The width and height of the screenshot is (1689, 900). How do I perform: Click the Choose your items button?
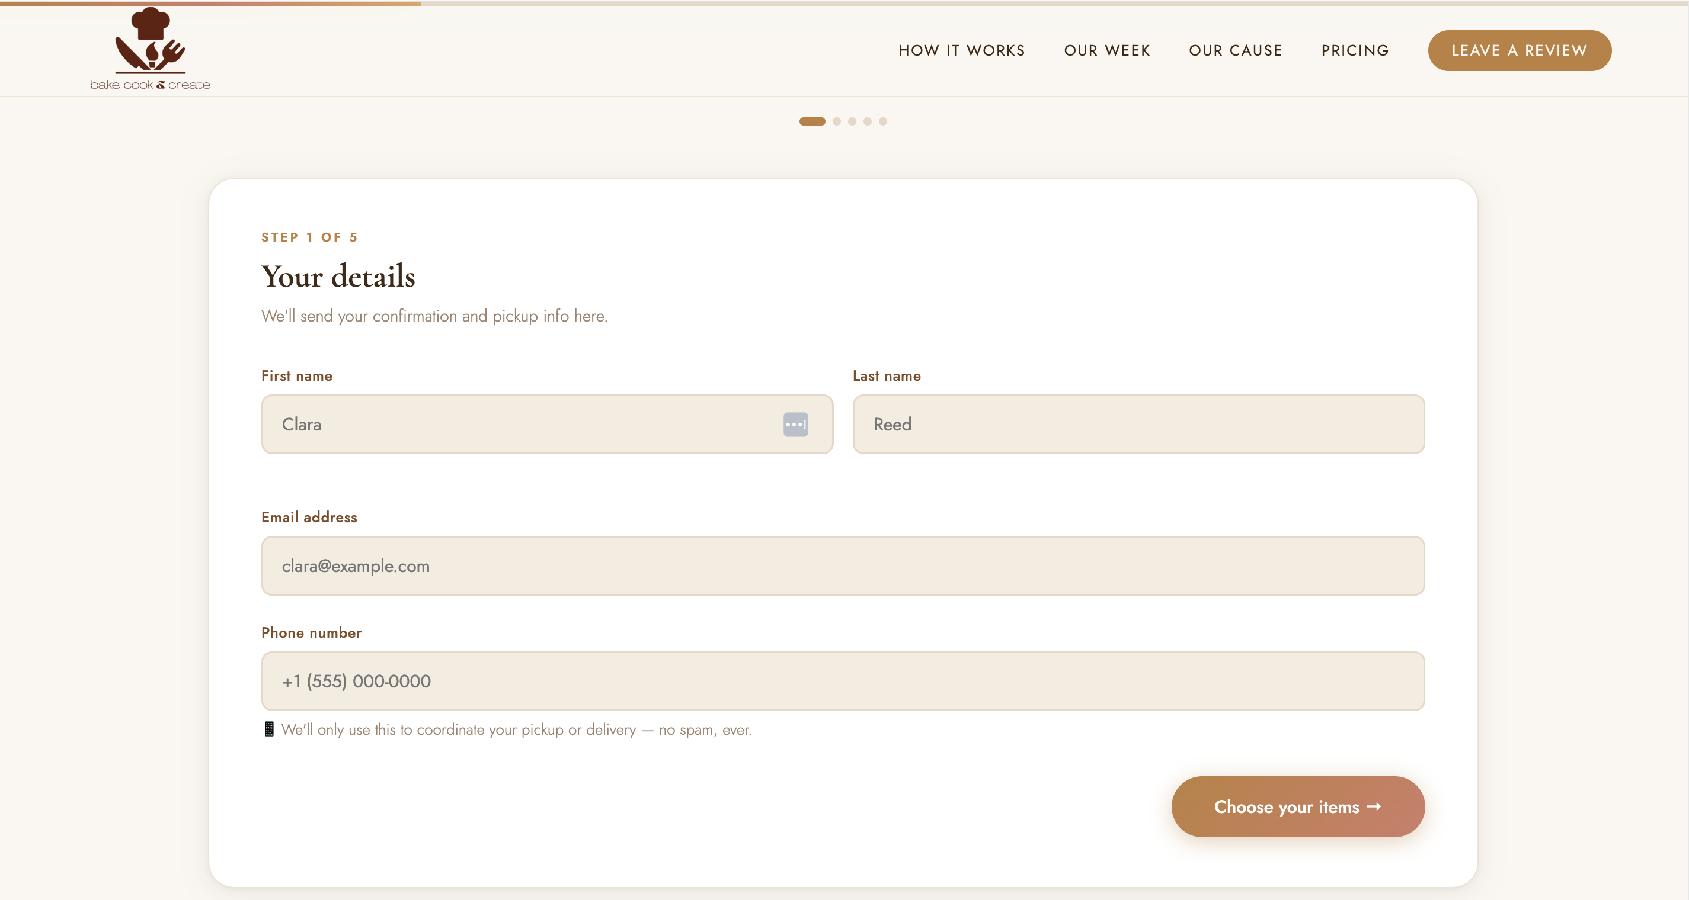[1297, 806]
